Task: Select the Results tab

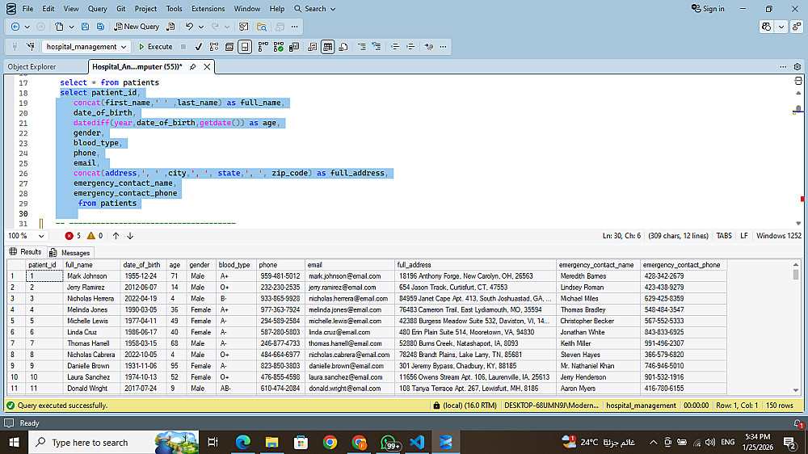Action: click(x=25, y=252)
